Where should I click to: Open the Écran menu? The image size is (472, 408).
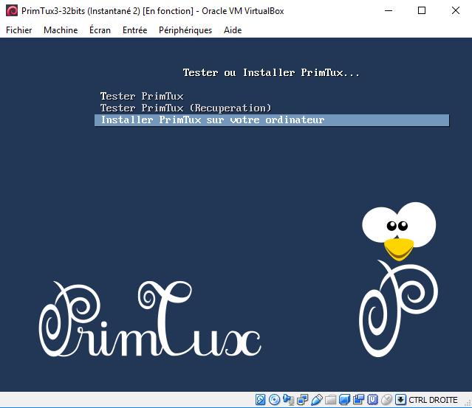point(100,30)
